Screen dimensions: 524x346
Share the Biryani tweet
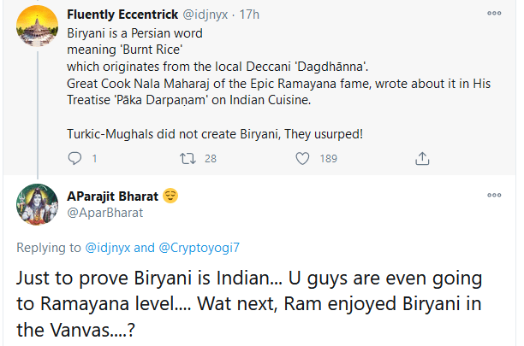click(x=420, y=158)
